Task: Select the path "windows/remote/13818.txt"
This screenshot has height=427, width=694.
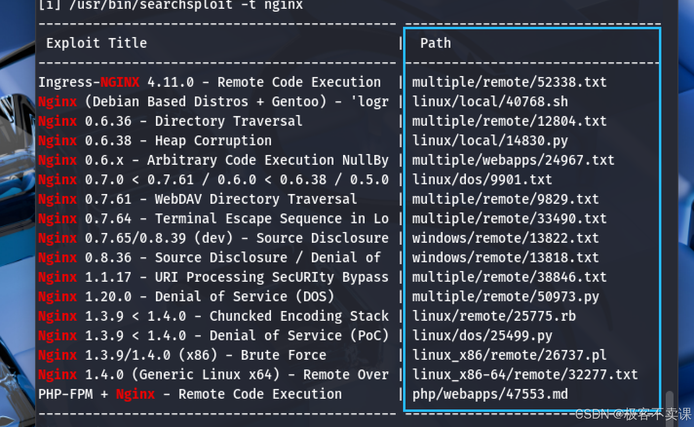Action: pos(505,257)
